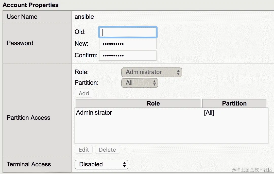Click the ansible user name value

pyautogui.click(x=84, y=17)
